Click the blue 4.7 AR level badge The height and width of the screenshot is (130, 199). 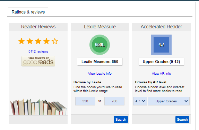pos(161,45)
